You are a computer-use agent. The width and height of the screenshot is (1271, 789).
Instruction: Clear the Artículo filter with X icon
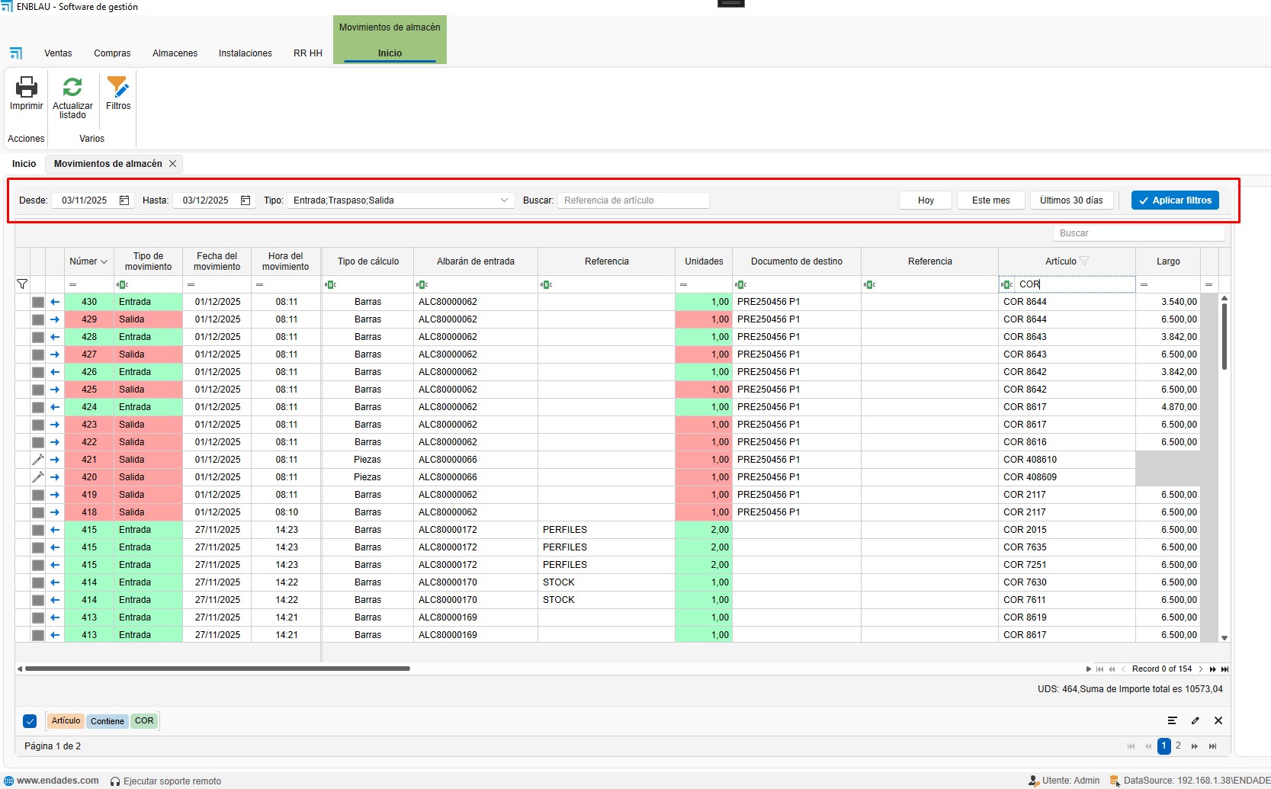point(1218,720)
